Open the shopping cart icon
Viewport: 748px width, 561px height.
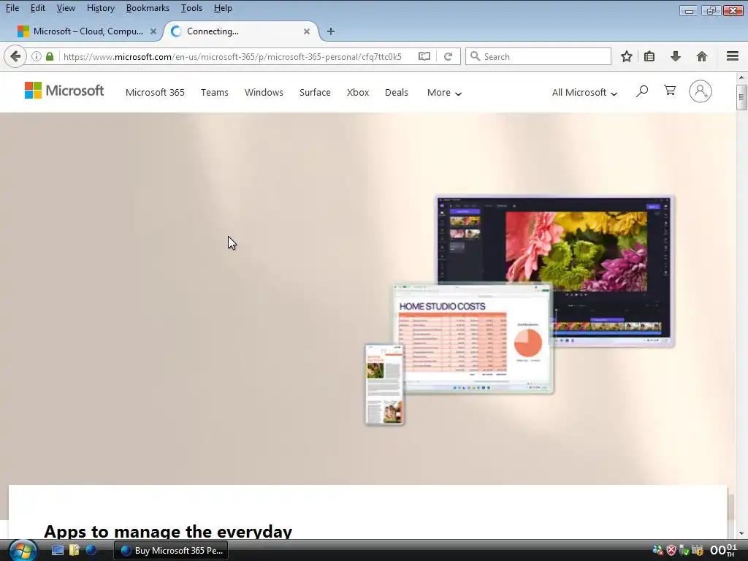click(x=670, y=90)
